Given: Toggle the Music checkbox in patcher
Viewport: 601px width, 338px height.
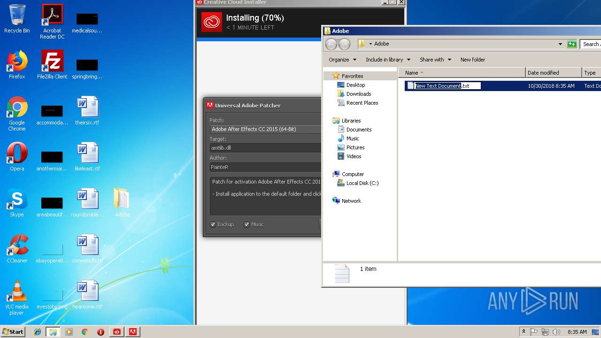Looking at the screenshot, I should (247, 224).
